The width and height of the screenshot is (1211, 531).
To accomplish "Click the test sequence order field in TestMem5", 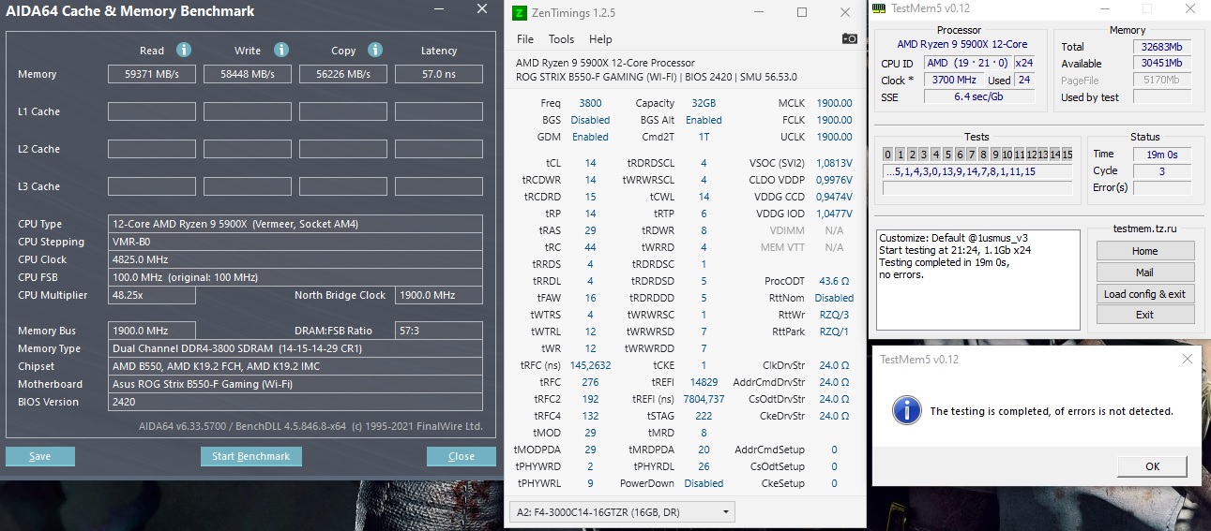I will coord(976,172).
